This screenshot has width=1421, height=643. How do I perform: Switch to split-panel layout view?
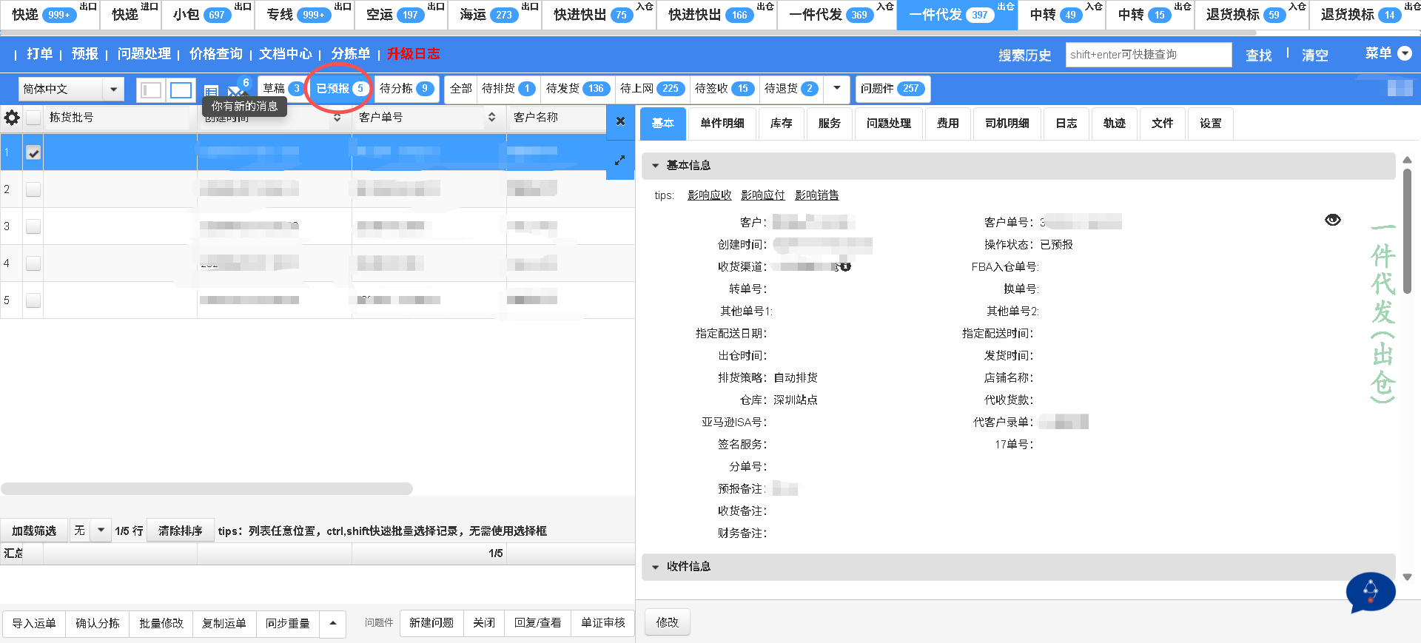click(x=151, y=90)
